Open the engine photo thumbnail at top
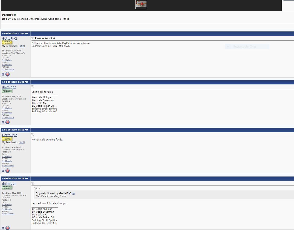Screen dimensions: 294x230 [141, 4]
